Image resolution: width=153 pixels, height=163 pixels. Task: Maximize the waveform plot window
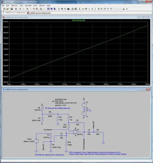click(x=144, y=17)
